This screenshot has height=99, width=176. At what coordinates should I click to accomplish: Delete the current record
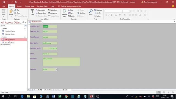(71, 16)
